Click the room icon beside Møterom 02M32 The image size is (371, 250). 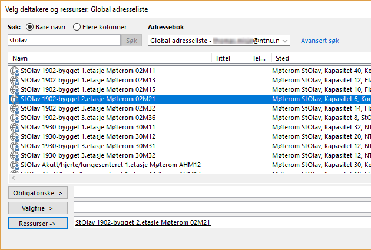15,108
